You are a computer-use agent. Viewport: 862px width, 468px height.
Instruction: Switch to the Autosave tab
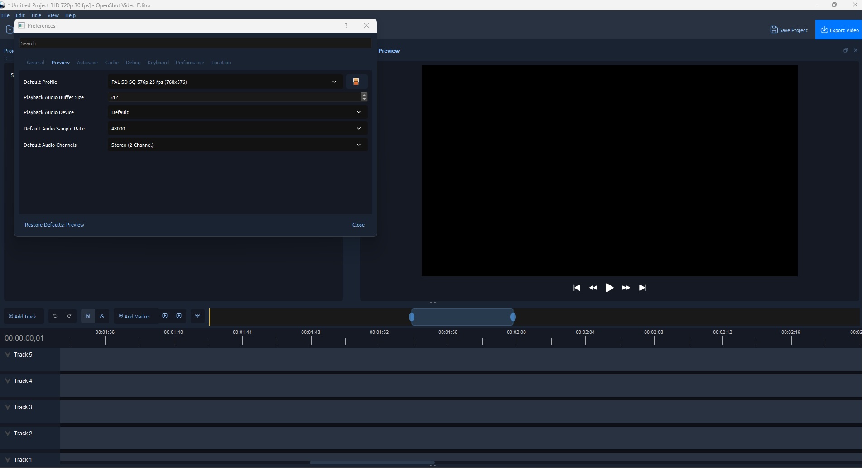(87, 63)
